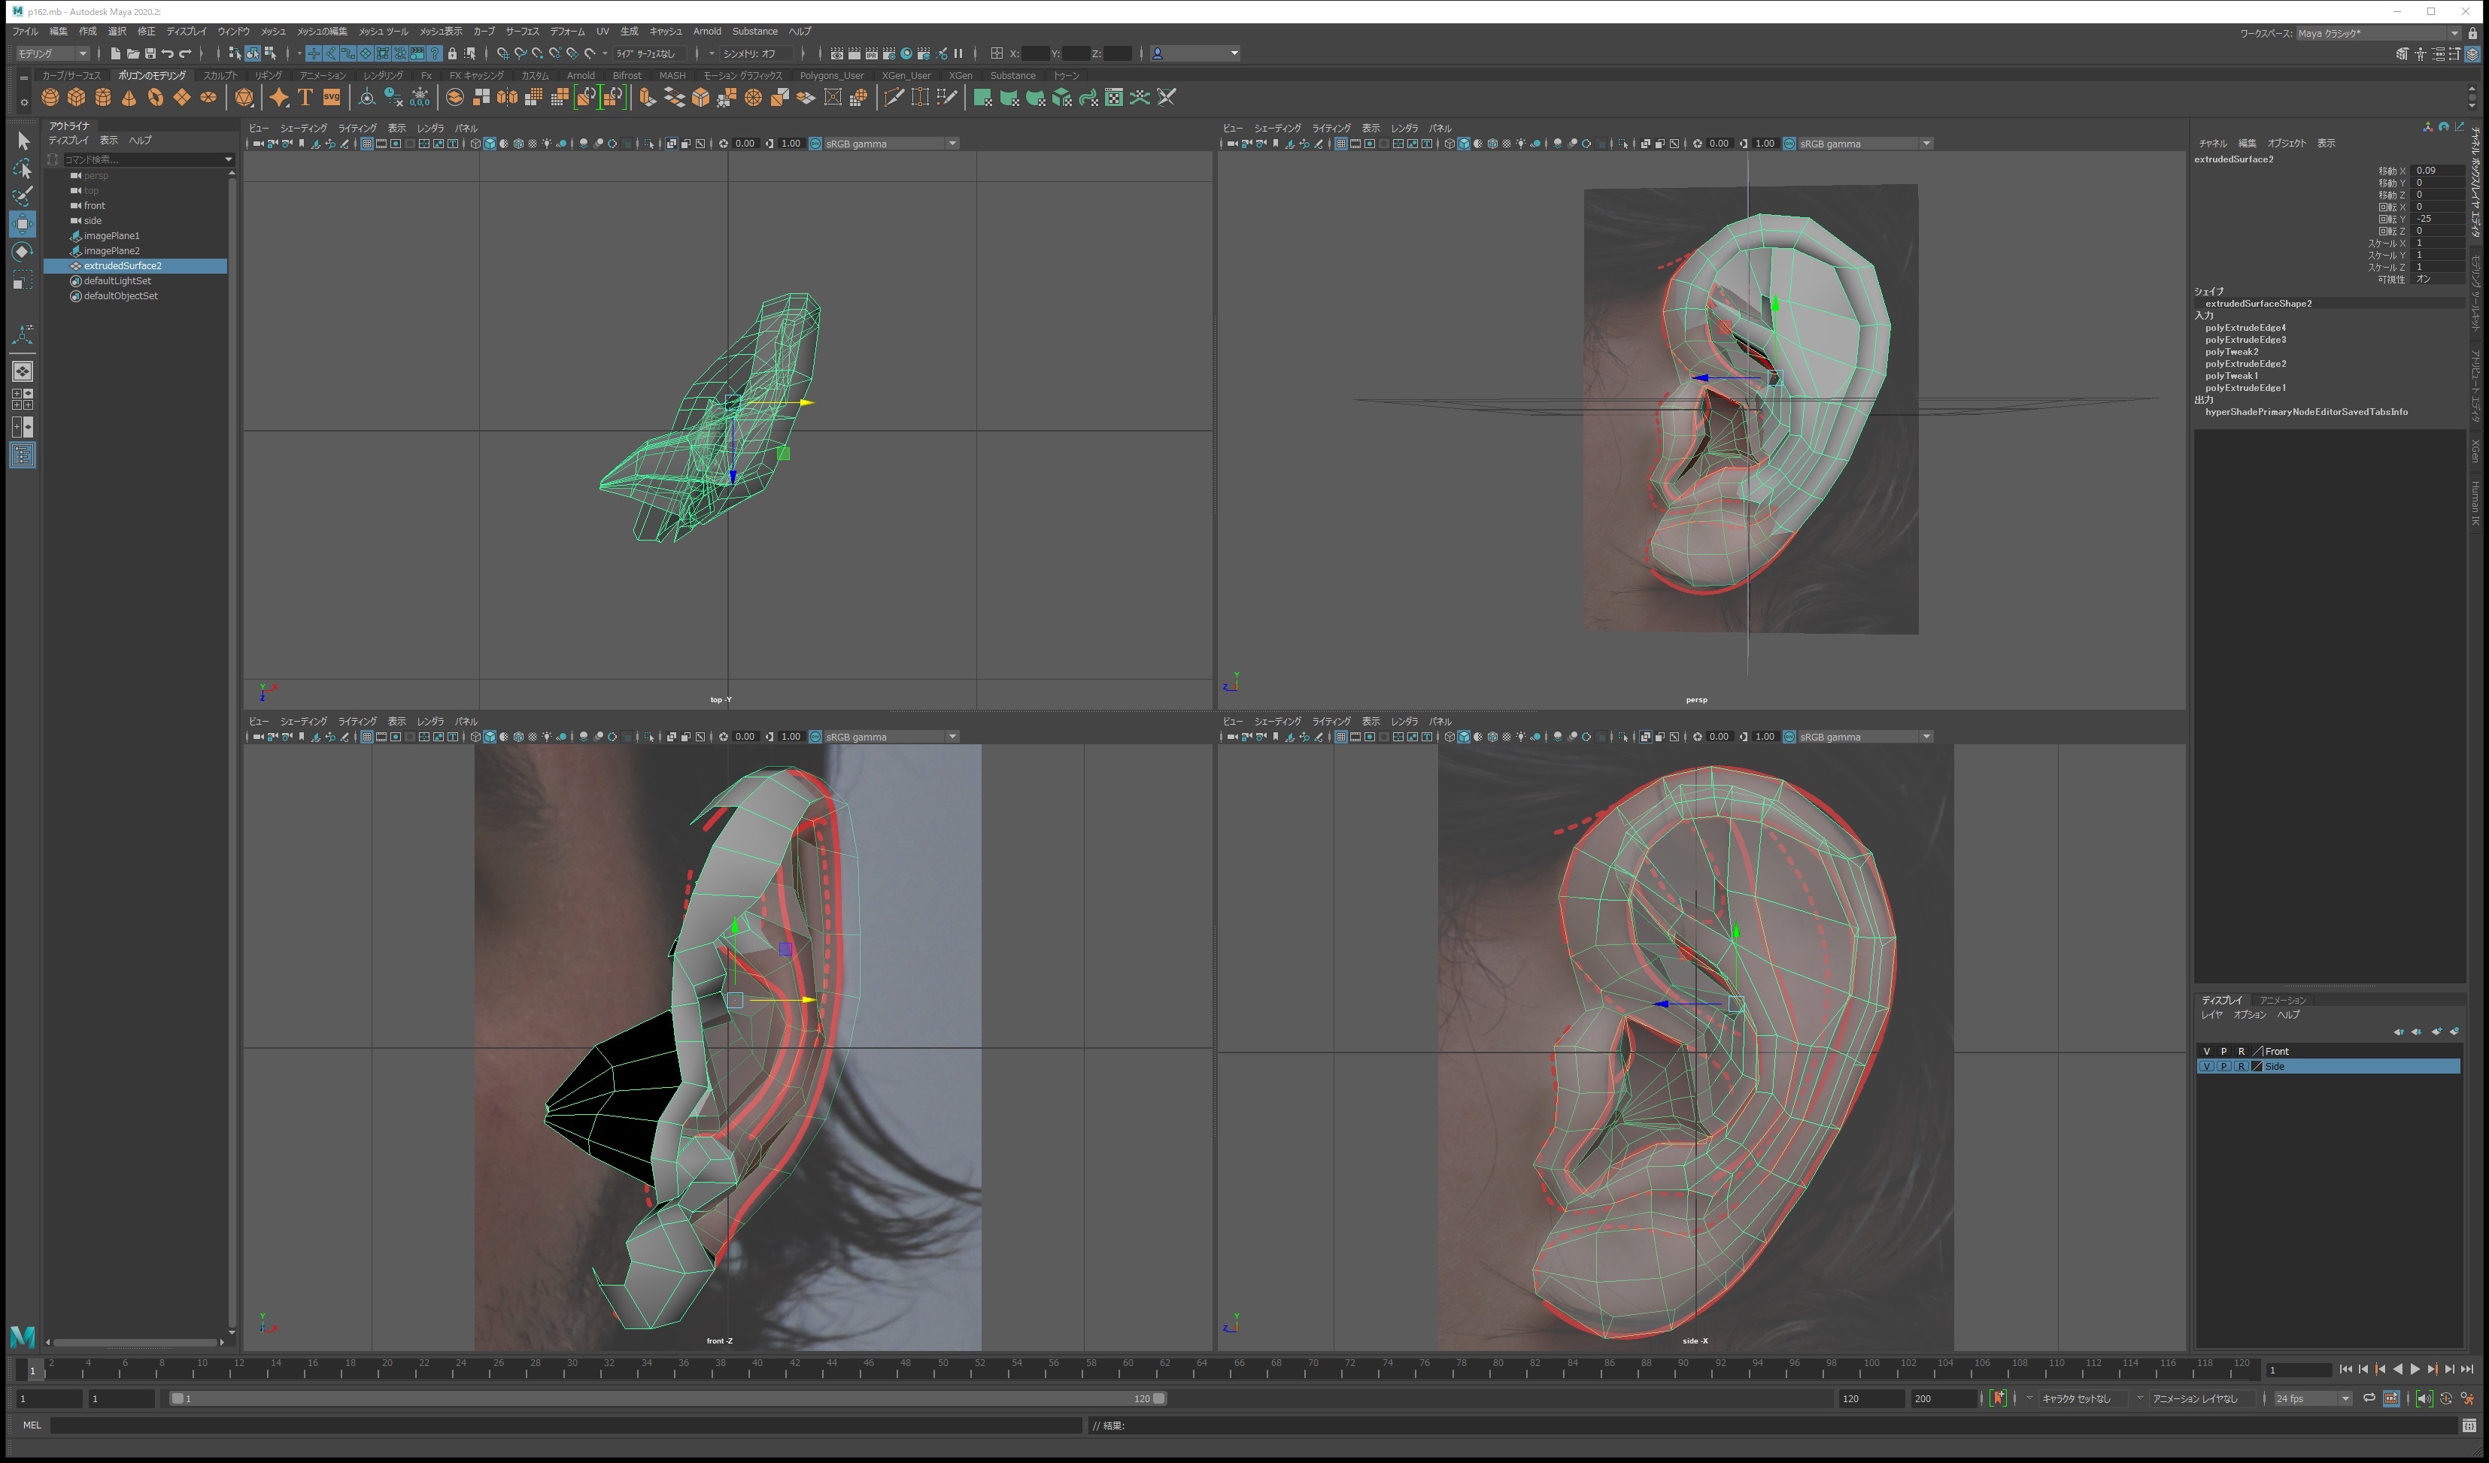Click the Lasso select tool
The height and width of the screenshot is (1463, 2489).
point(22,169)
